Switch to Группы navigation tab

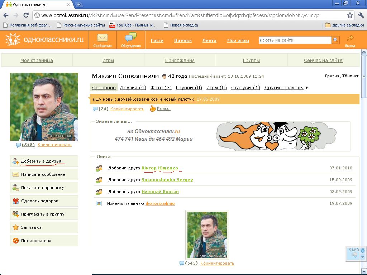tap(251, 60)
